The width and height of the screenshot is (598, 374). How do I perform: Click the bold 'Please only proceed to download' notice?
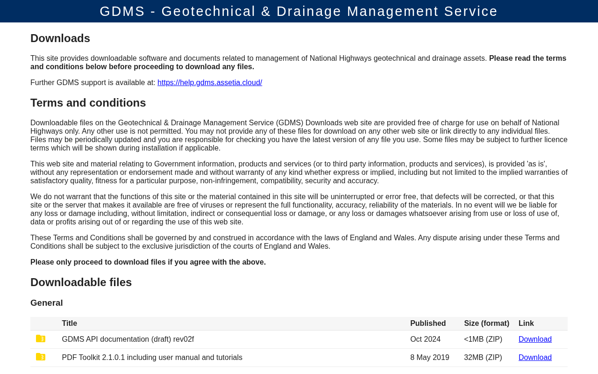(148, 262)
